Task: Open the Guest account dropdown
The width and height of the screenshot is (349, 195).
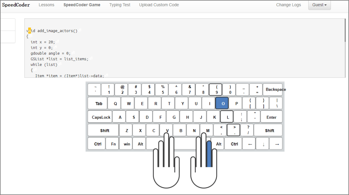Action: click(x=319, y=5)
